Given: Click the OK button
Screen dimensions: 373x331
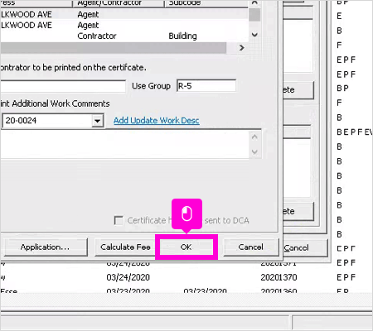Looking at the screenshot, I should tap(186, 247).
